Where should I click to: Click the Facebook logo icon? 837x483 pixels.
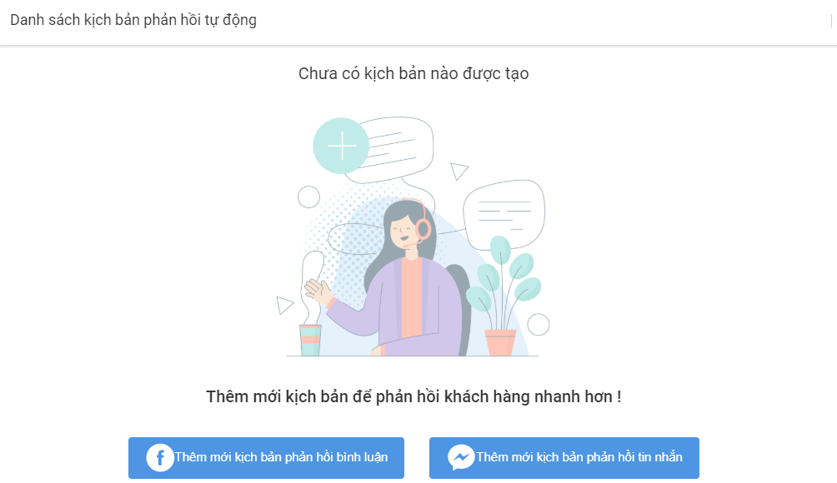point(160,457)
